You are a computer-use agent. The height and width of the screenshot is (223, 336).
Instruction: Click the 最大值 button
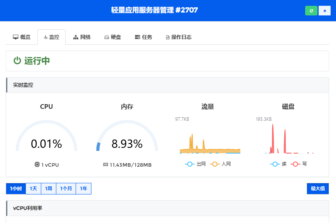pyautogui.click(x=318, y=189)
